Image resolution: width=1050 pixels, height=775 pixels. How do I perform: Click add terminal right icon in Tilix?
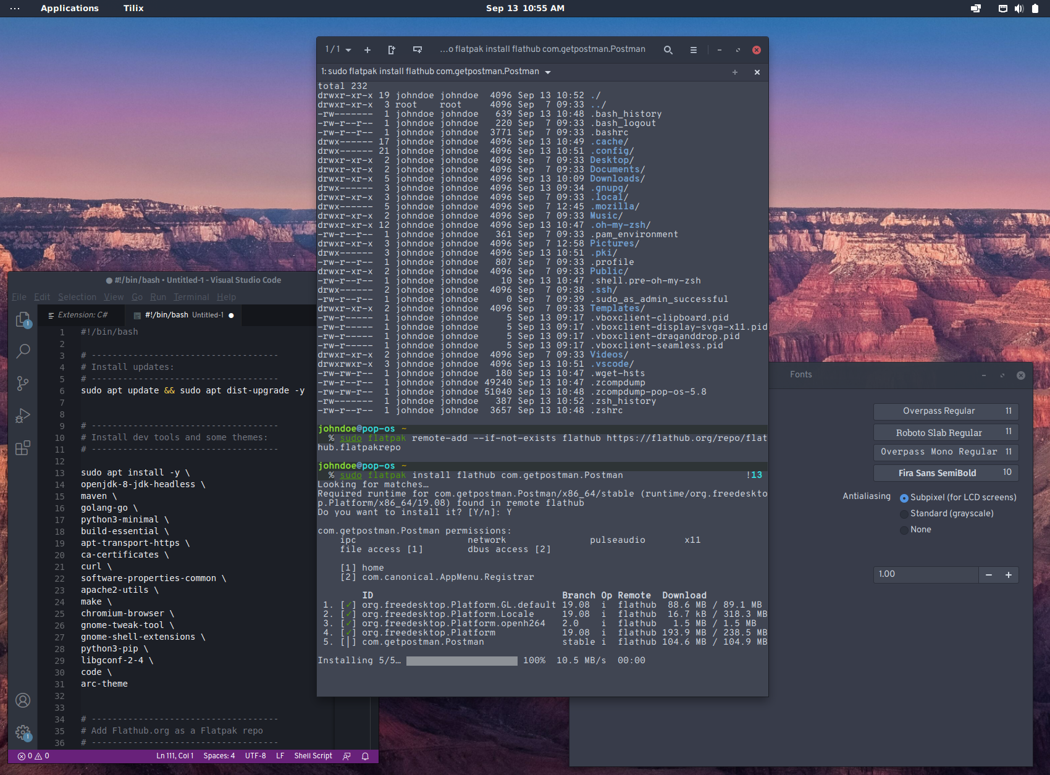(392, 50)
